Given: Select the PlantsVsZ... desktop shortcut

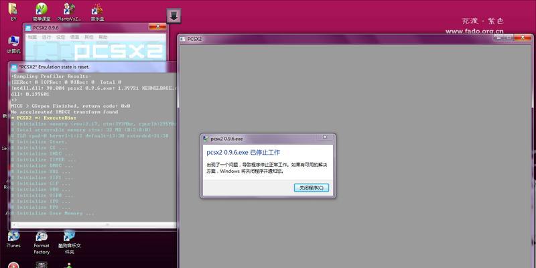Looking at the screenshot, I should click(70, 12).
